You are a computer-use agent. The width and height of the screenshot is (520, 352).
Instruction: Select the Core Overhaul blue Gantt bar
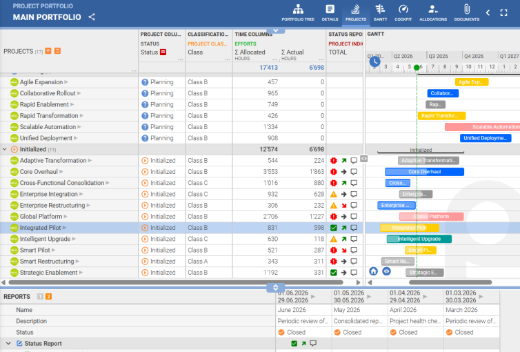pyautogui.click(x=425, y=172)
